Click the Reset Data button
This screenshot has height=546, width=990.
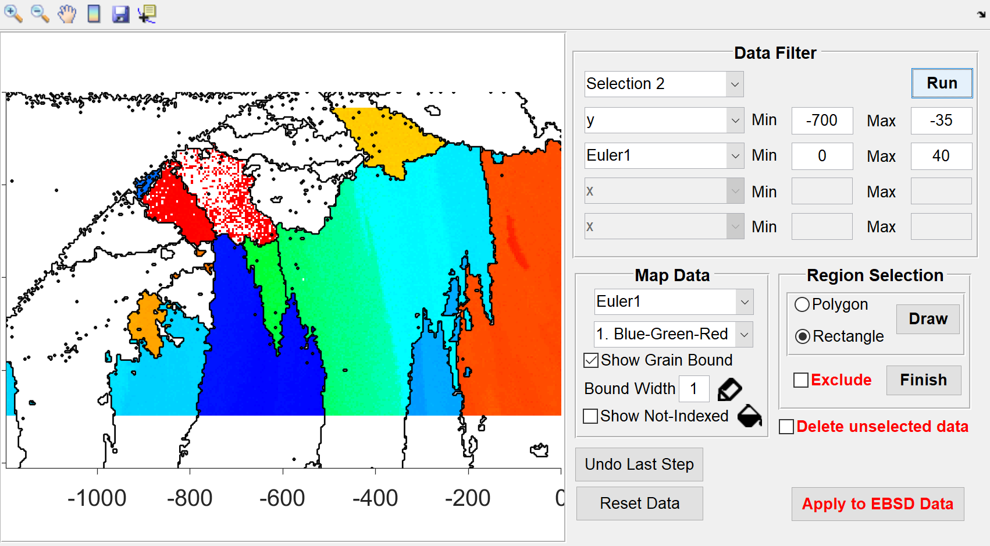[x=639, y=504]
